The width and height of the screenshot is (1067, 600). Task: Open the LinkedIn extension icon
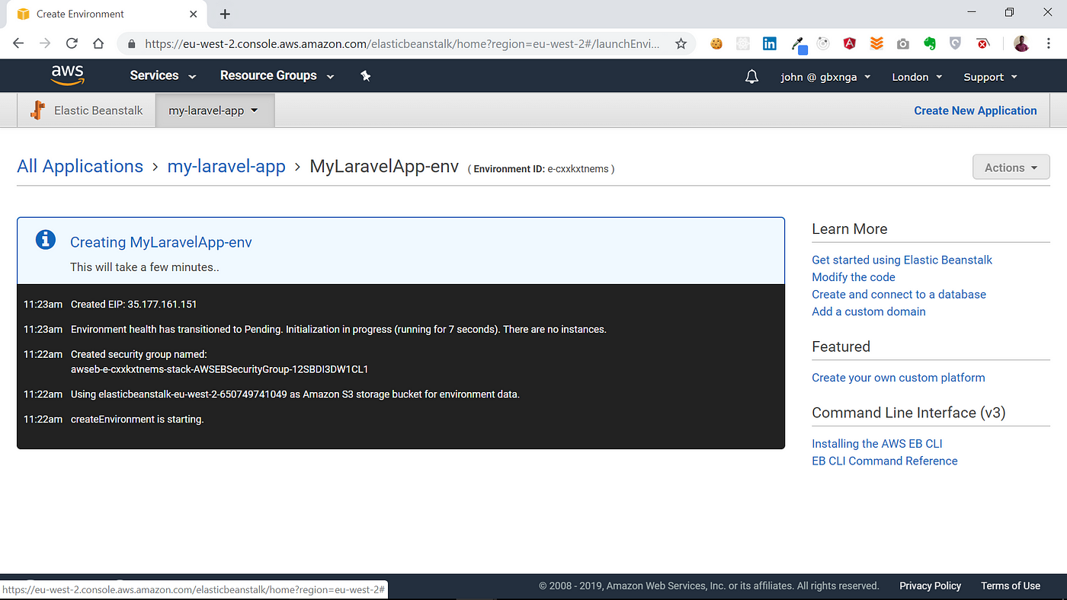[770, 44]
